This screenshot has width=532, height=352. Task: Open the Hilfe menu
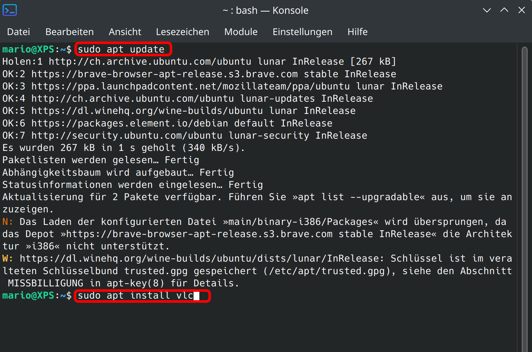click(x=357, y=32)
